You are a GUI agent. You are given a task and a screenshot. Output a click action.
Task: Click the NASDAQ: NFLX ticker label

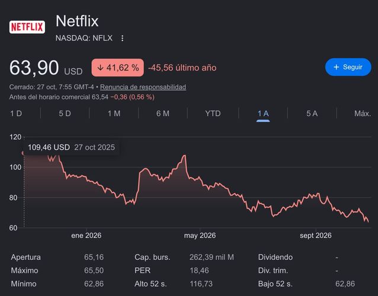pos(84,38)
